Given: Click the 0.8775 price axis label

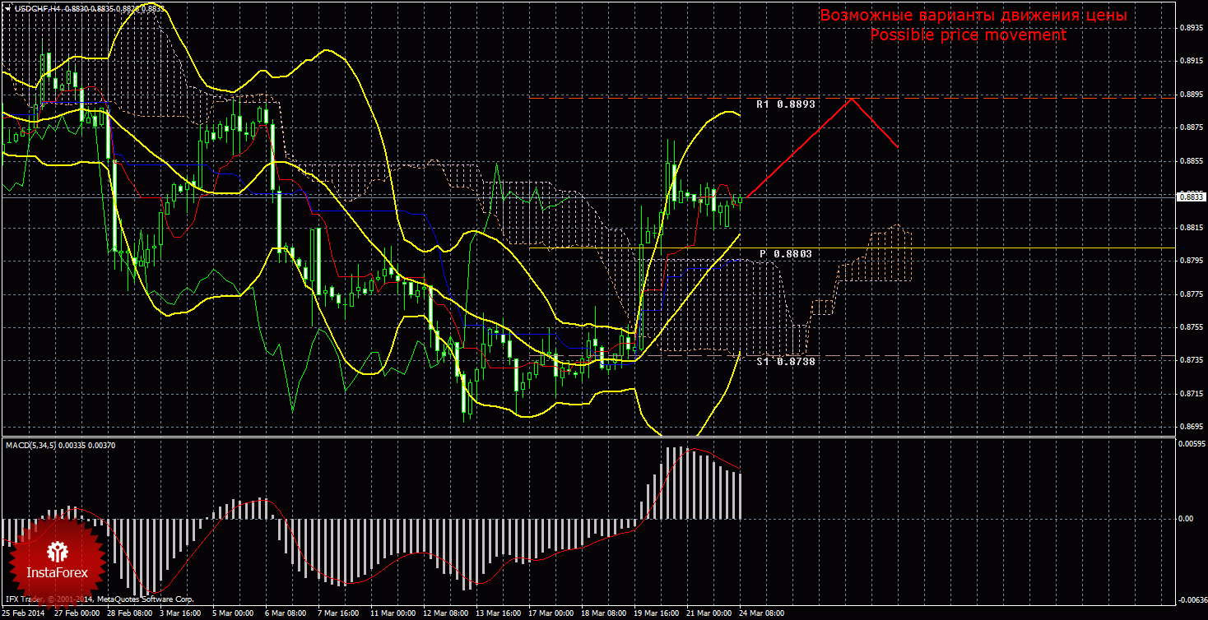Looking at the screenshot, I should 1191,294.
